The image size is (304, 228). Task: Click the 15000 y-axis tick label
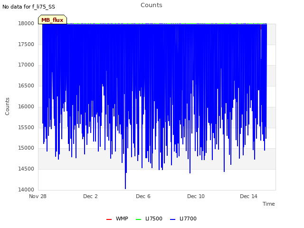click(26, 148)
